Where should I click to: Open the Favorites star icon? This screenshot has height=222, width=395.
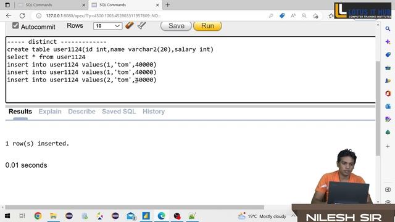[331, 16]
